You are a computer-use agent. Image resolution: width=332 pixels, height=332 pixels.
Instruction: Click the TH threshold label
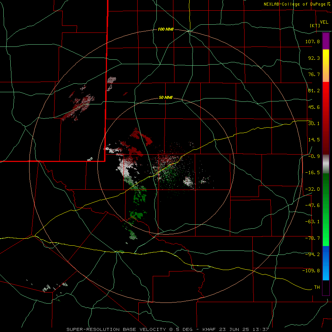[x=317, y=287]
